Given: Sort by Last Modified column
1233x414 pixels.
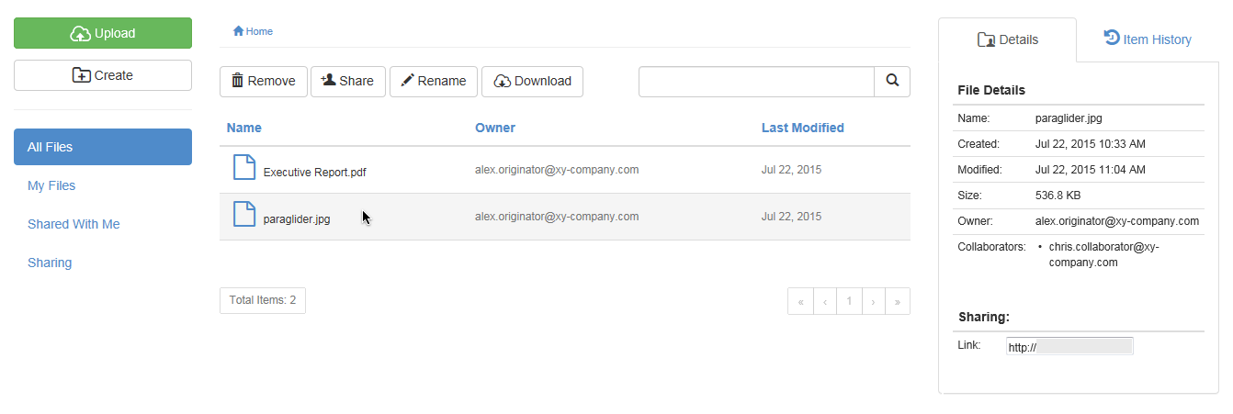Looking at the screenshot, I should [x=802, y=128].
